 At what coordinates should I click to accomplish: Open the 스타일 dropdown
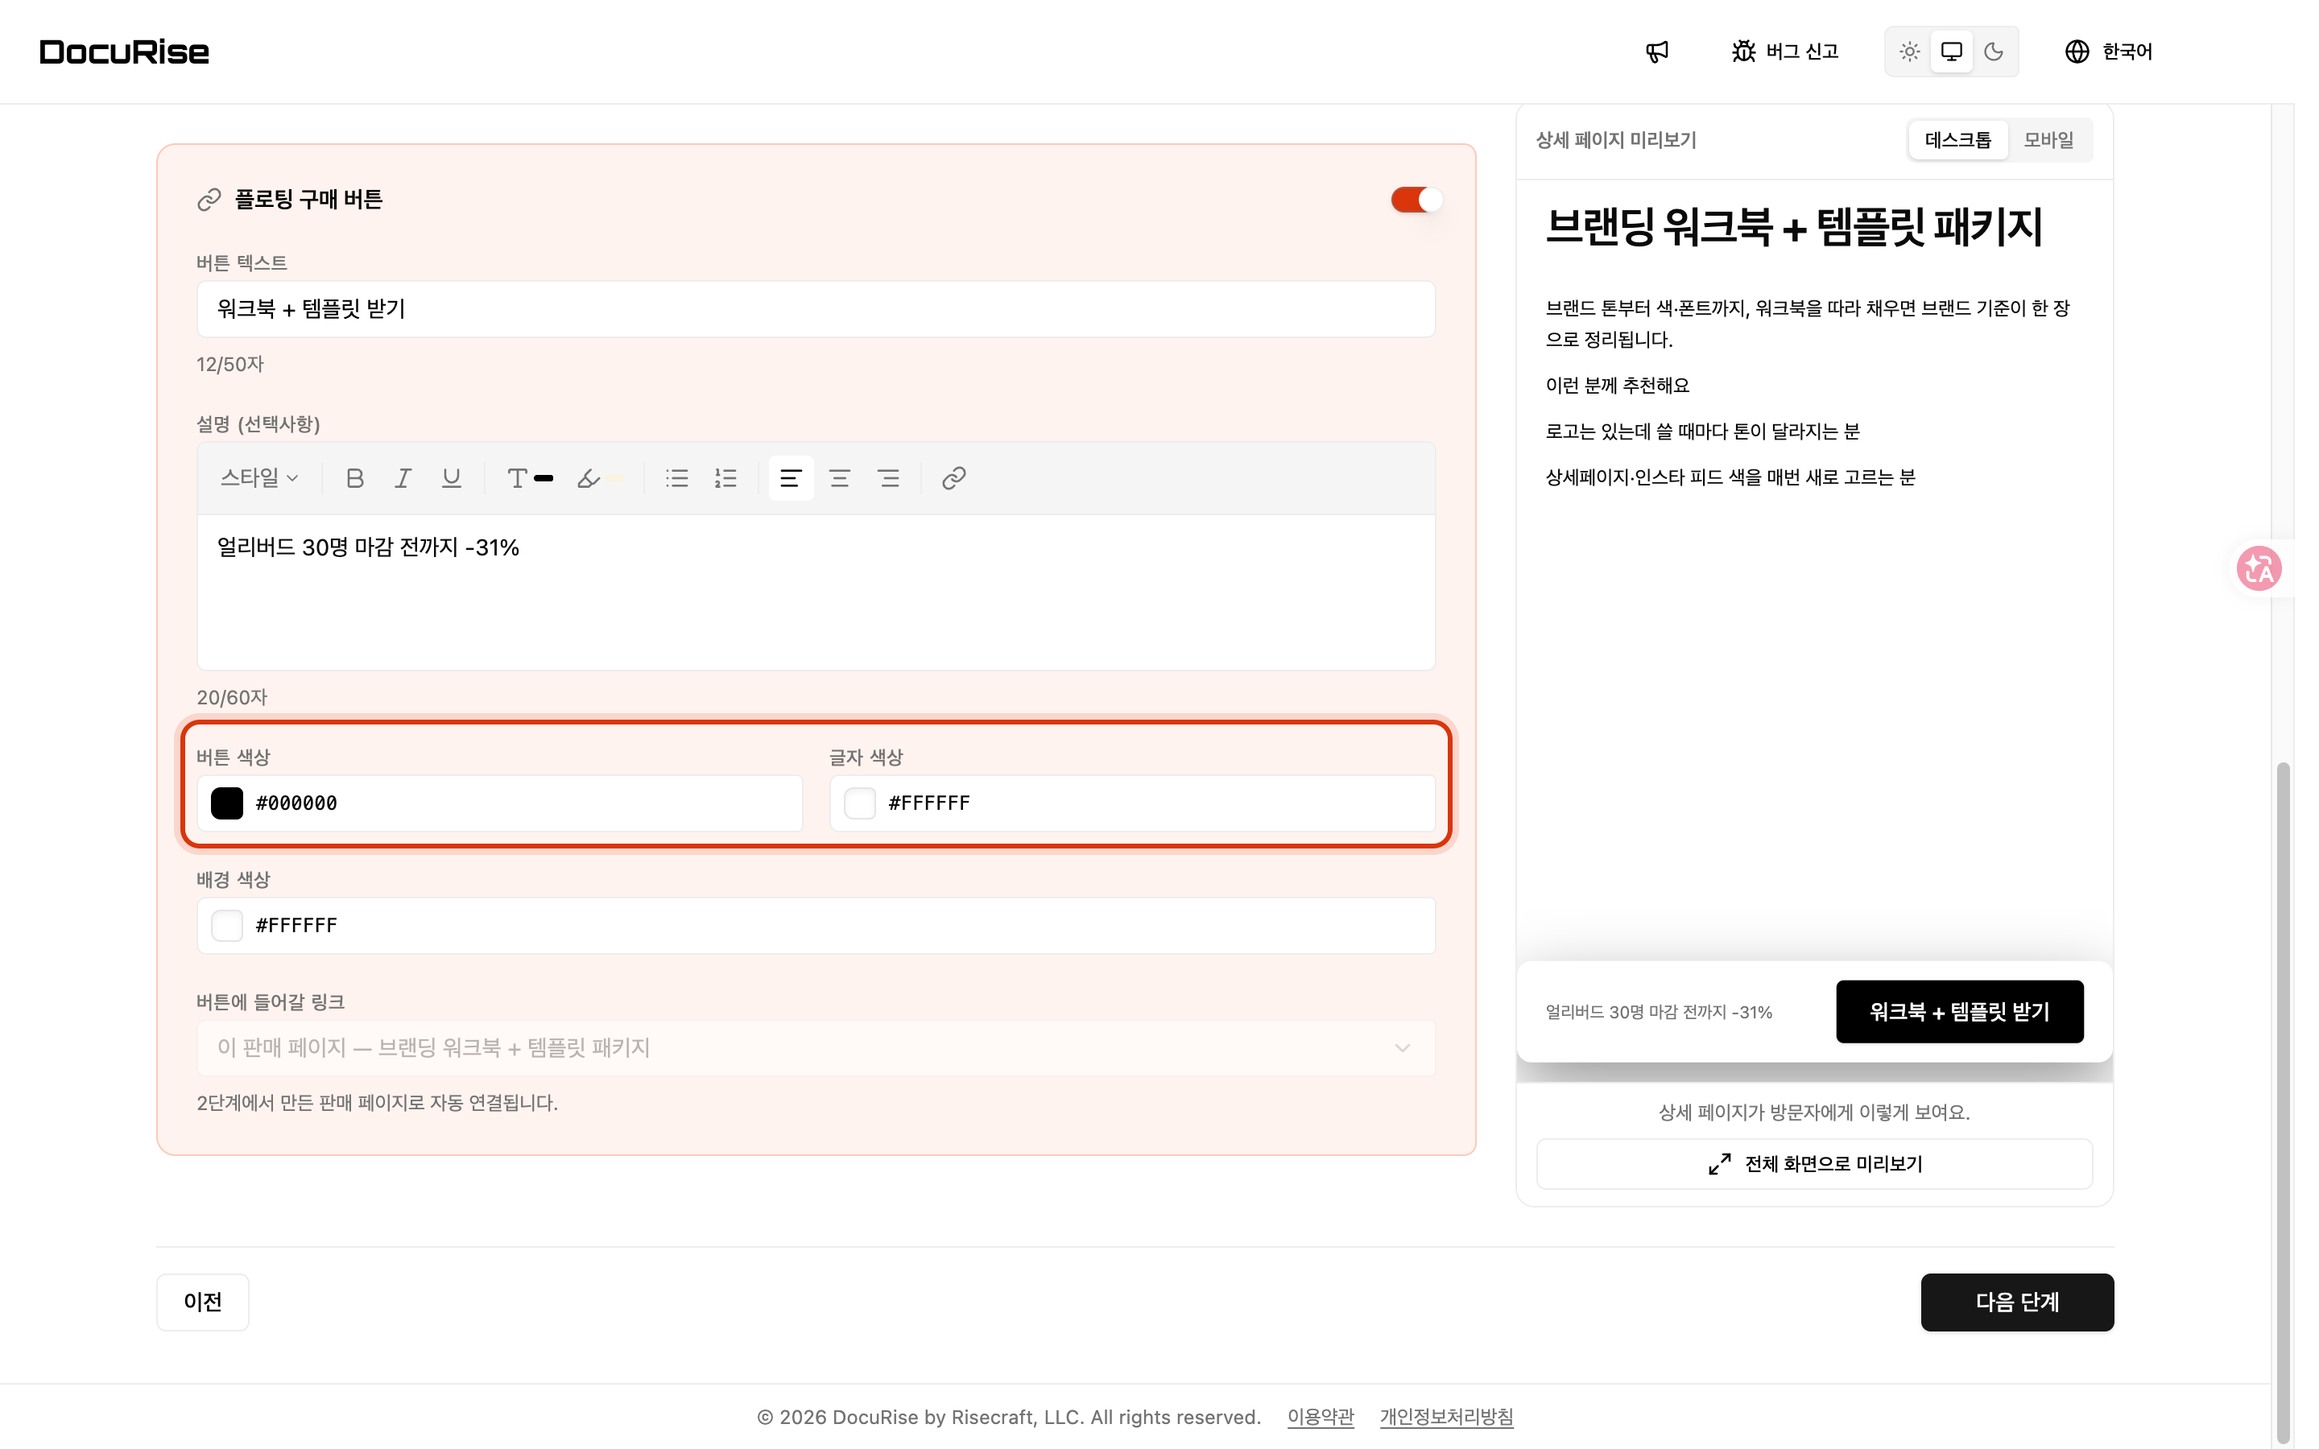coord(258,478)
